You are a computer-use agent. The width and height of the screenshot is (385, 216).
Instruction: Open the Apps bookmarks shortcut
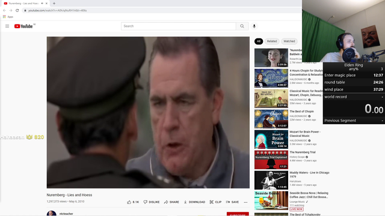(x=8, y=17)
